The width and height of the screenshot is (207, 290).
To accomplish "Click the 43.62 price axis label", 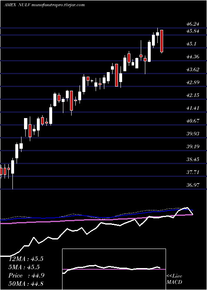I will 193,70.
